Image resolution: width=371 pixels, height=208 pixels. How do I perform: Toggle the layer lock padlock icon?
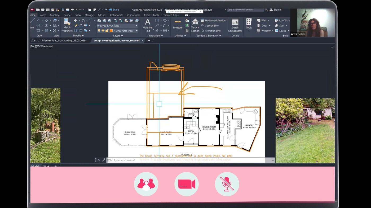107,31
